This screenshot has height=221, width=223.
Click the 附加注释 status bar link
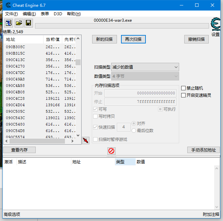[211, 214]
